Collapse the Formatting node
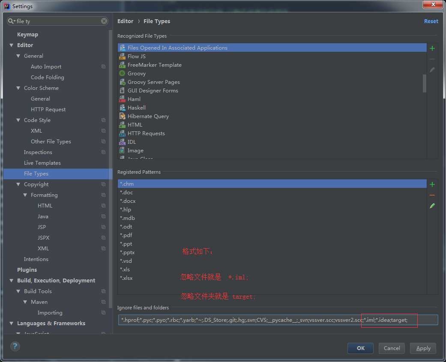 tap(25, 195)
